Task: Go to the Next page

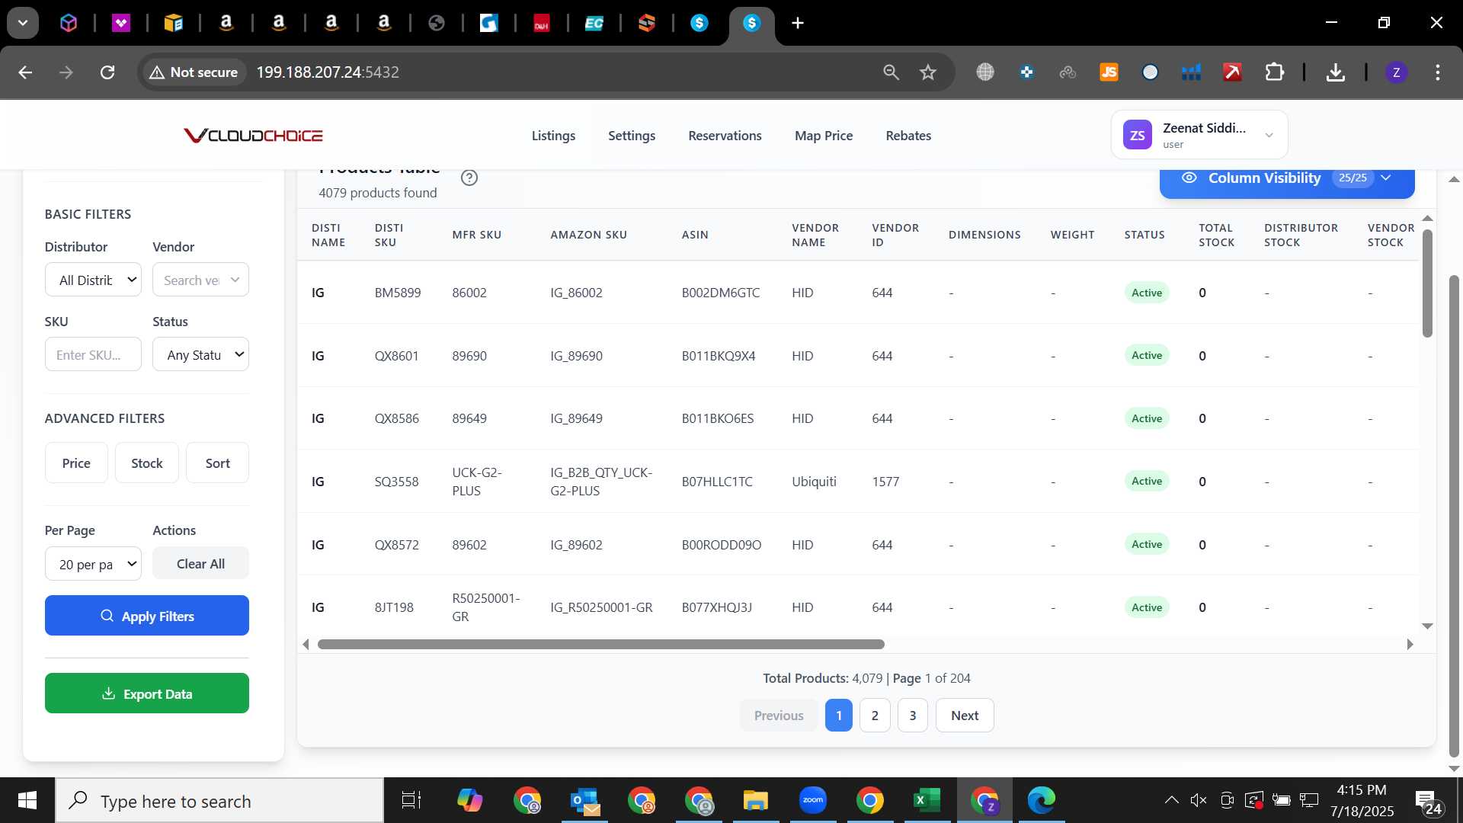Action: [965, 716]
